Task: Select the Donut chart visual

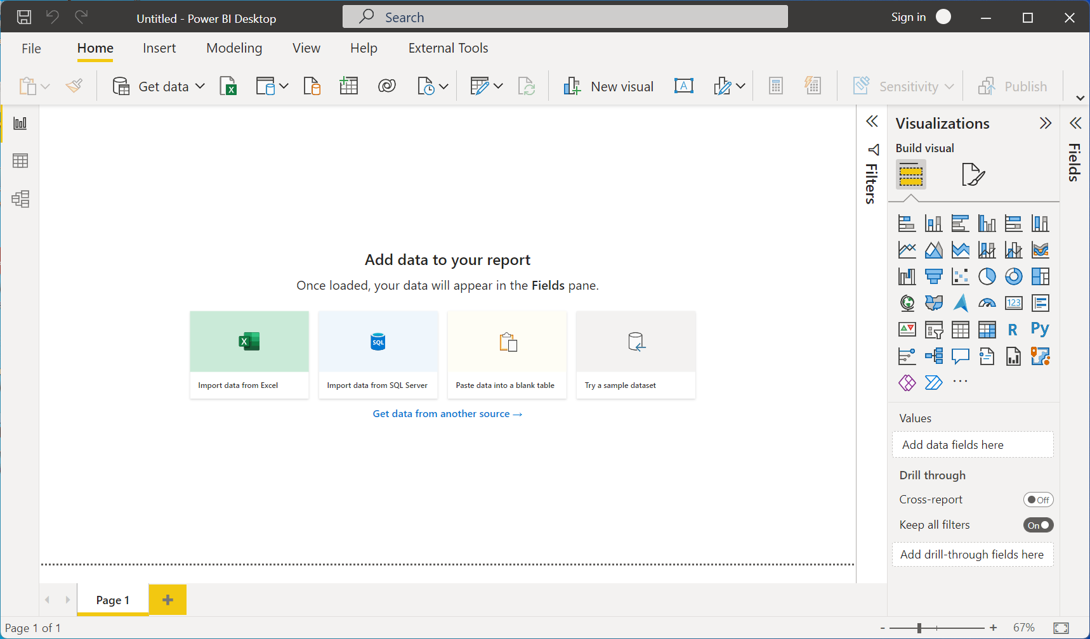Action: click(1013, 276)
